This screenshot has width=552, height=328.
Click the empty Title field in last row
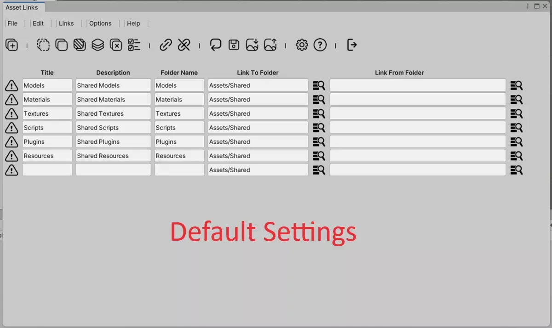(x=47, y=170)
